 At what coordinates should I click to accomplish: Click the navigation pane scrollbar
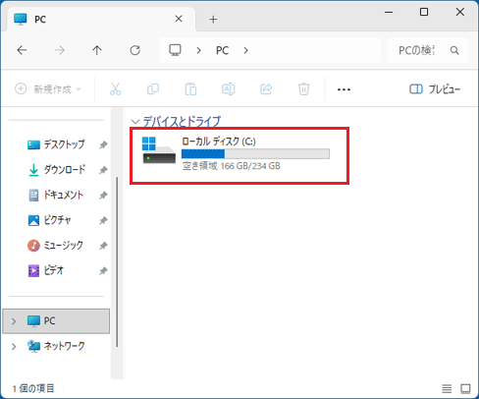tap(117, 262)
